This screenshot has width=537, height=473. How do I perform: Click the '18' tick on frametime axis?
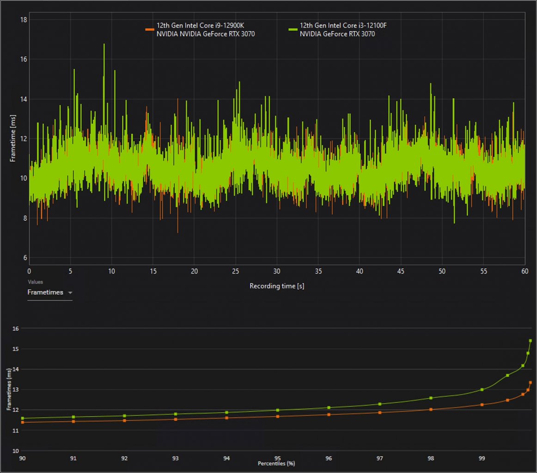[24, 20]
